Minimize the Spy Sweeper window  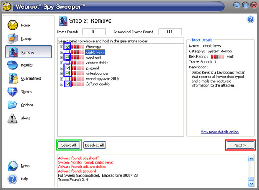(x=237, y=5)
